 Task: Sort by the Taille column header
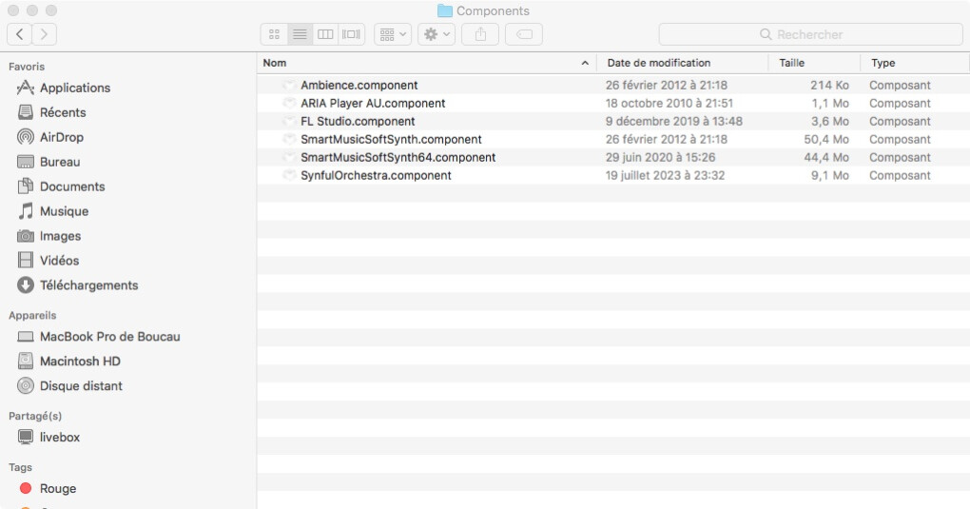click(792, 63)
